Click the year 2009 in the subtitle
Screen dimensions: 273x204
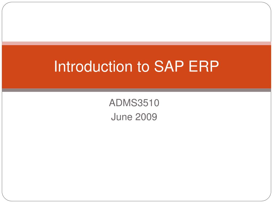pyautogui.click(x=146, y=117)
